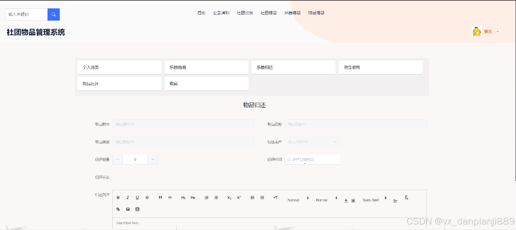Open the 归还用户 select dropdown
This screenshot has height=230, width=516.
coord(312,142)
